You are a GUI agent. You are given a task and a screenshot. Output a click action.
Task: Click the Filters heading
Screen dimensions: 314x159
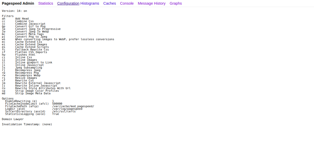coord(8,16)
